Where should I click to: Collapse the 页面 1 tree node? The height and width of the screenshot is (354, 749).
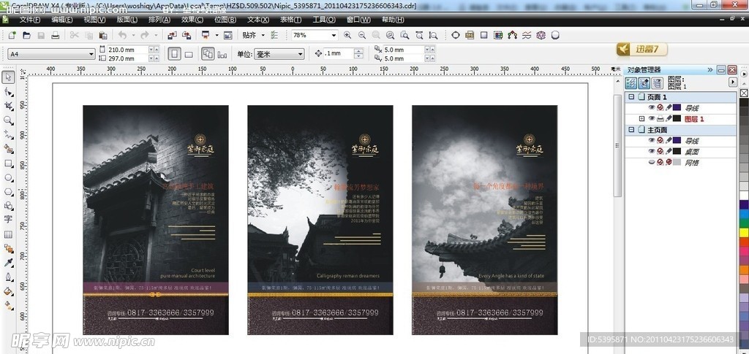(631, 97)
